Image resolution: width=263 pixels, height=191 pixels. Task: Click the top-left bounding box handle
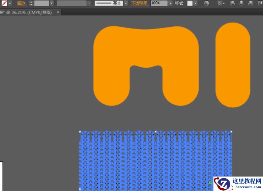point(80,131)
